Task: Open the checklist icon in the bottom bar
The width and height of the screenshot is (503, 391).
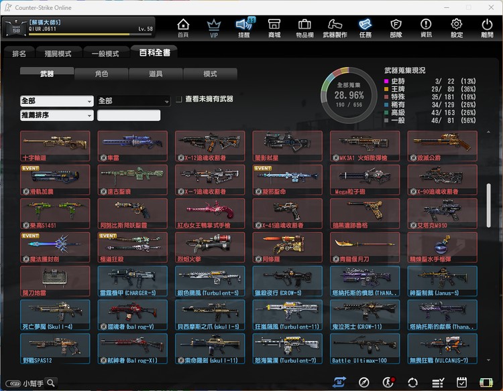Action: point(437,382)
